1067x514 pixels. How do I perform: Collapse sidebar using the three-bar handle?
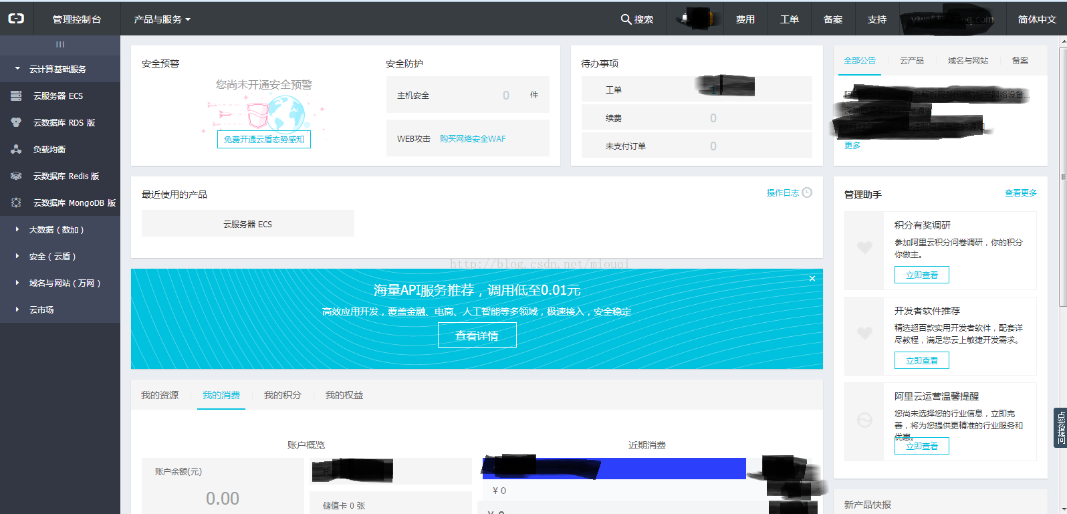point(60,45)
